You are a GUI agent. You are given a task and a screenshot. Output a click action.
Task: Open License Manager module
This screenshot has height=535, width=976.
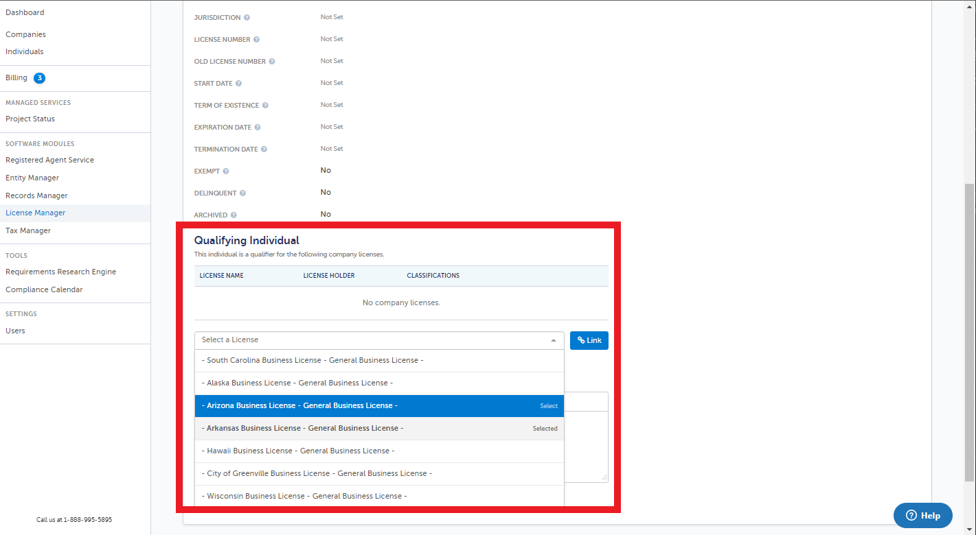click(36, 213)
